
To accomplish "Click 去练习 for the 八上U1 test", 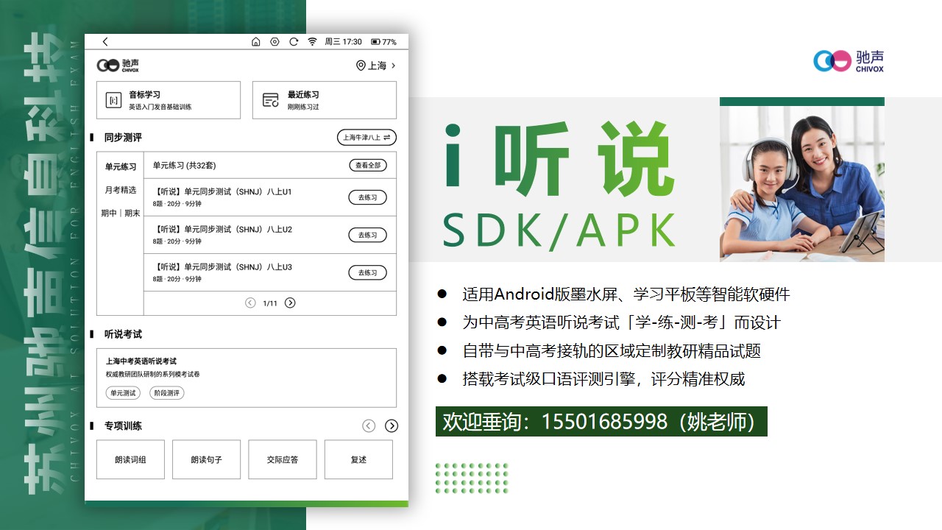I will [x=367, y=197].
